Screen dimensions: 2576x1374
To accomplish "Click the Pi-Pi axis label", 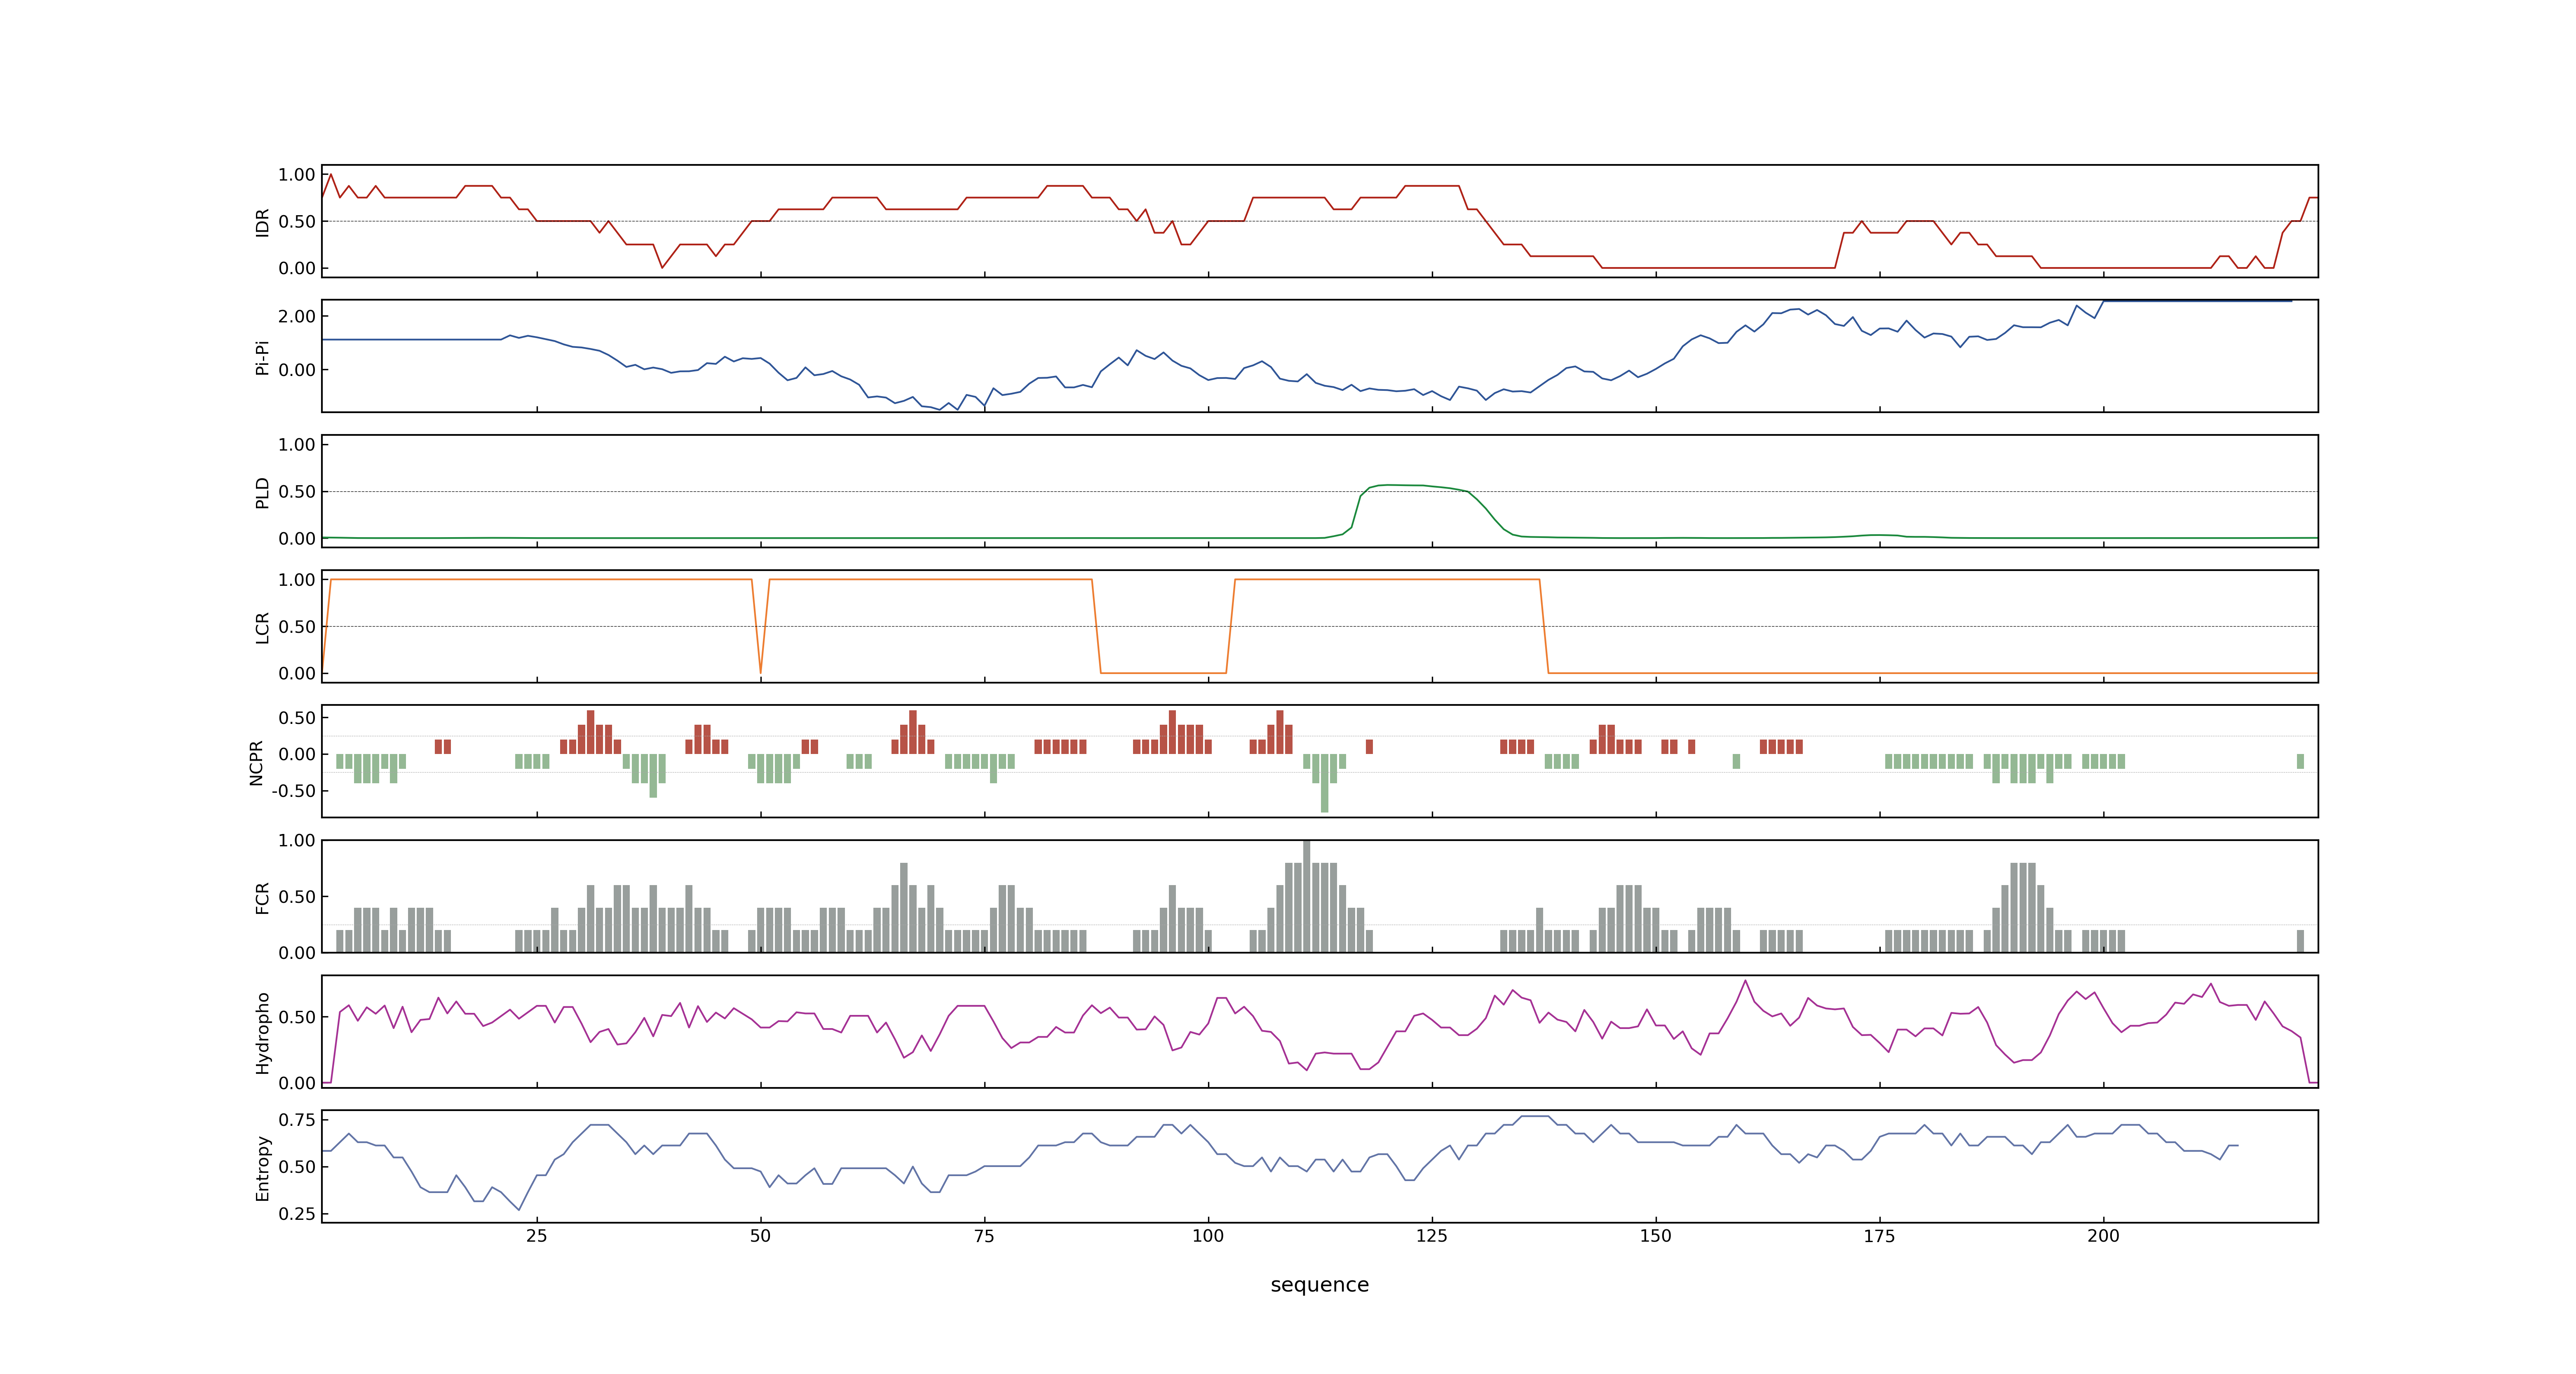I will pyautogui.click(x=262, y=357).
